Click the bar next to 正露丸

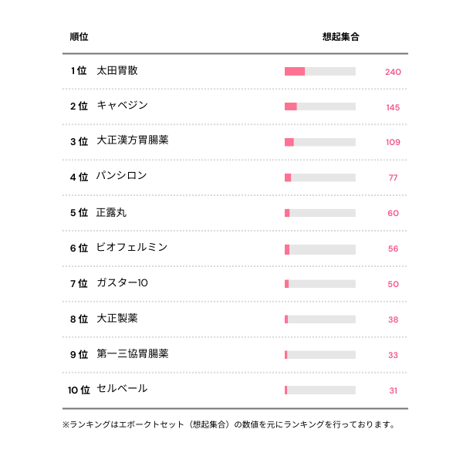[319, 213]
